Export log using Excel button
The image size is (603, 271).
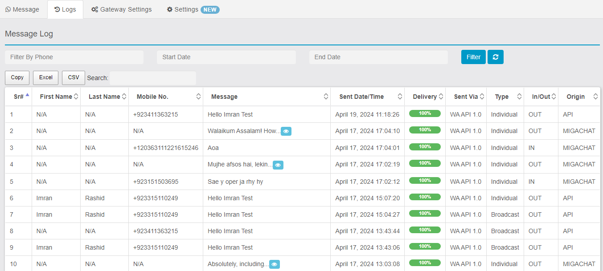46,77
